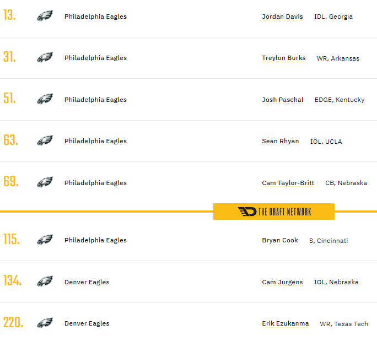The height and width of the screenshot is (341, 377).
Task: Click the pick number 13 label
Action: 10,15
